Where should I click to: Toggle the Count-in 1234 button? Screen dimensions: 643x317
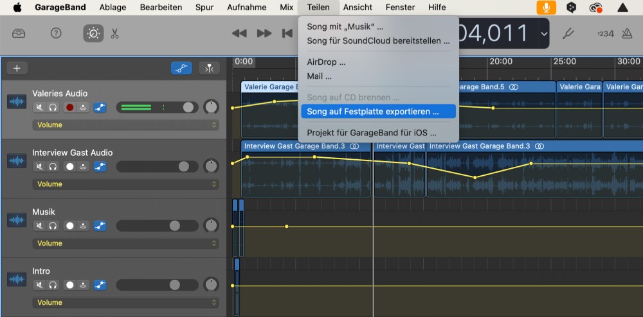point(605,33)
